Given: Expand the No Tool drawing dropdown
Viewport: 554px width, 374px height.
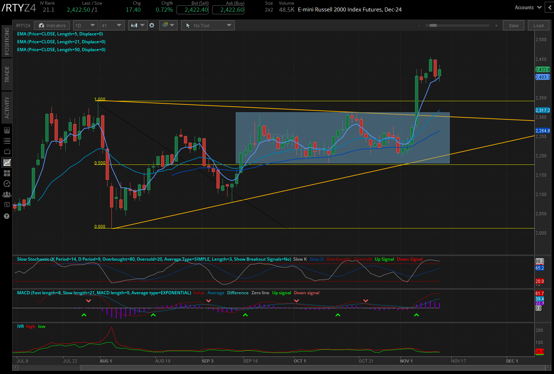Looking at the screenshot, I should [208, 25].
